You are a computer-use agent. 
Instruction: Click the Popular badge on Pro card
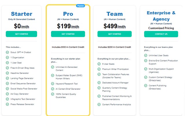click(x=80, y=5)
